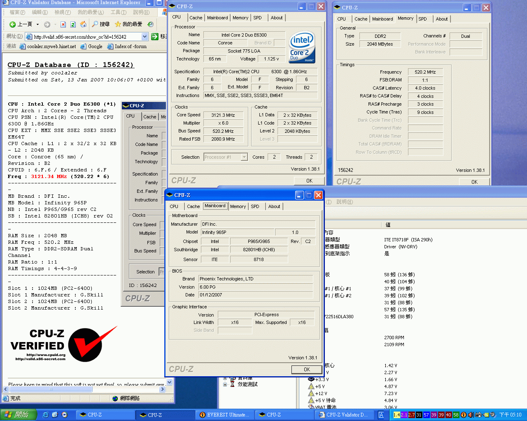This screenshot has width=527, height=421.
Task: Switch to Memory tab in front CPU-Z window
Action: pos(238,206)
